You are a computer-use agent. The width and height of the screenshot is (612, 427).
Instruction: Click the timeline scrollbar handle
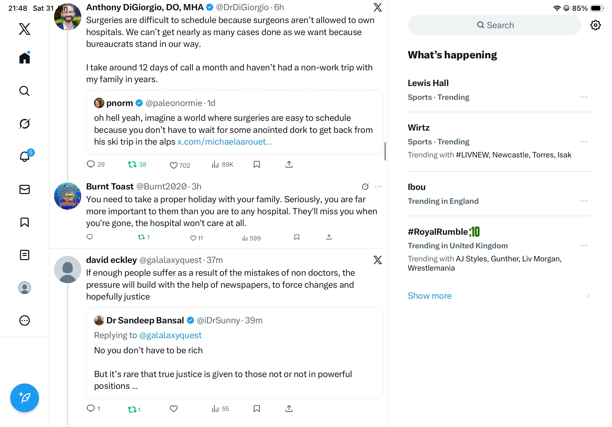[x=385, y=151]
